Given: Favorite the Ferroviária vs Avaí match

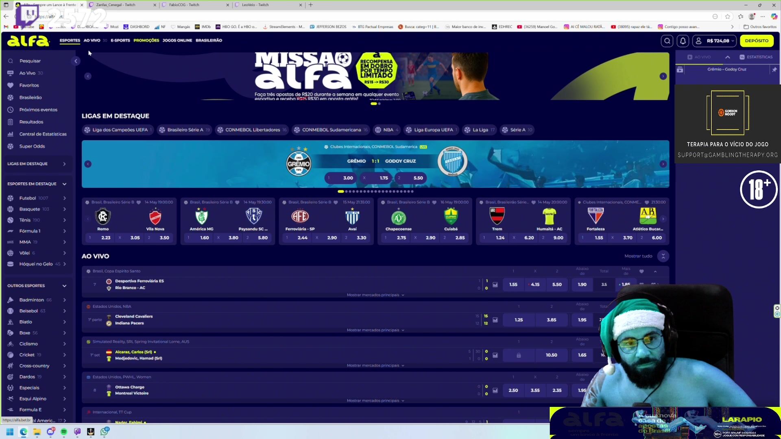Looking at the screenshot, I should pos(336,202).
